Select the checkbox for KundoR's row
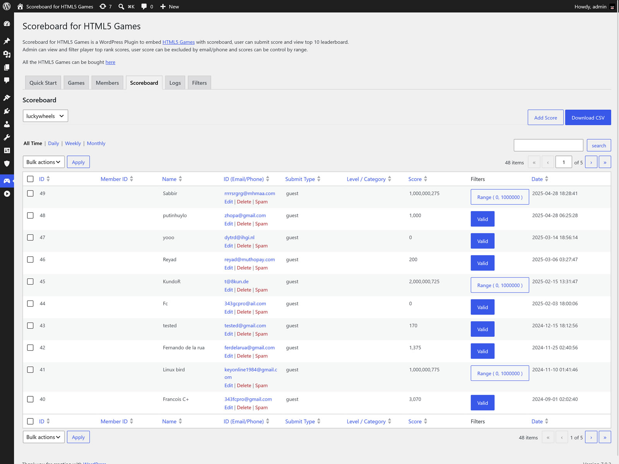This screenshot has width=619, height=464. [30, 281]
